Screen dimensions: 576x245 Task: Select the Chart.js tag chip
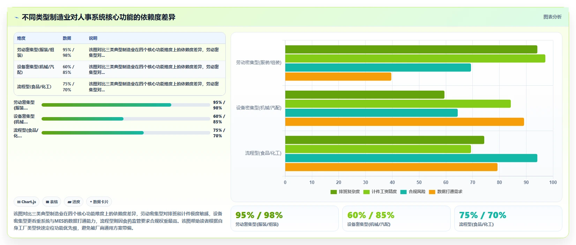click(x=27, y=202)
